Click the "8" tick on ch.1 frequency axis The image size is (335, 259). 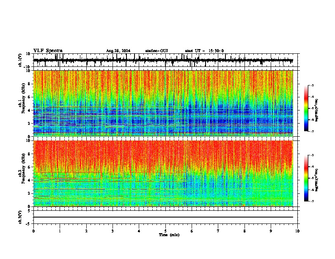(x=29, y=84)
